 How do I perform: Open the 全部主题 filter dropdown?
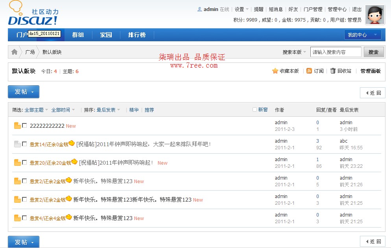click(x=37, y=110)
